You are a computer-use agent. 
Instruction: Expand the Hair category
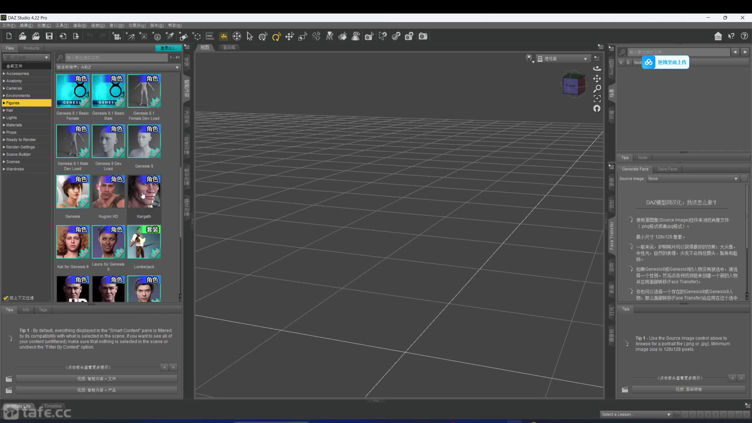tap(4, 110)
